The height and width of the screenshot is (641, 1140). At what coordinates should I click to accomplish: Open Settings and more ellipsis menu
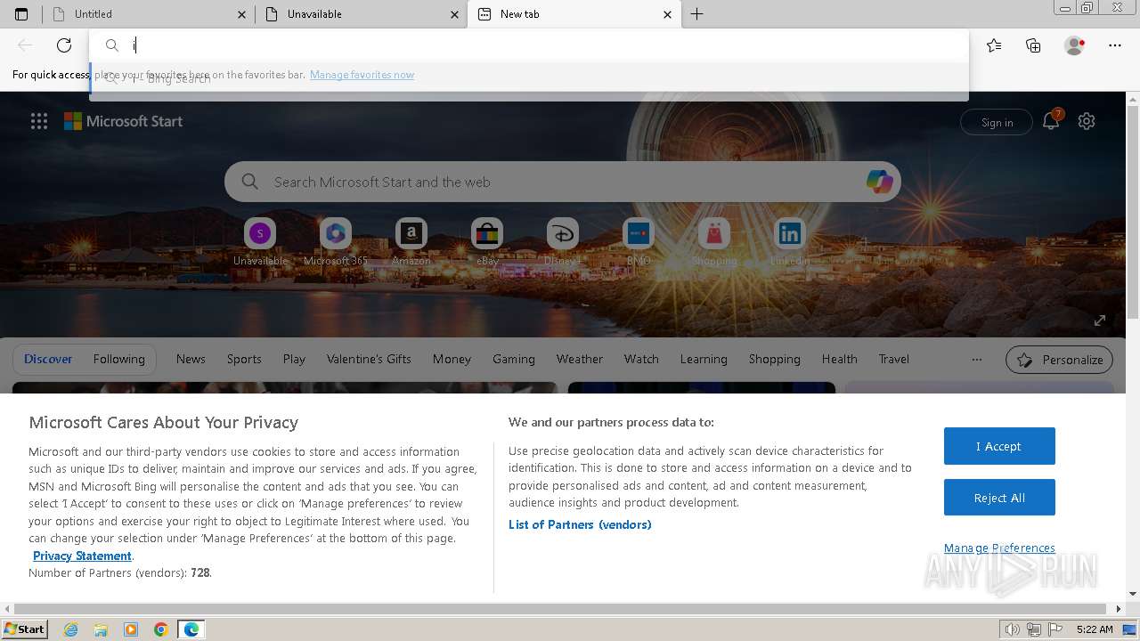[1115, 45]
